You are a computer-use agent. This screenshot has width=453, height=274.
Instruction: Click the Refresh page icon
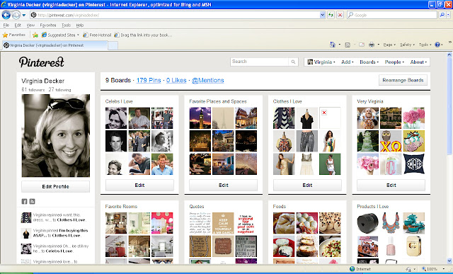click(x=331, y=15)
